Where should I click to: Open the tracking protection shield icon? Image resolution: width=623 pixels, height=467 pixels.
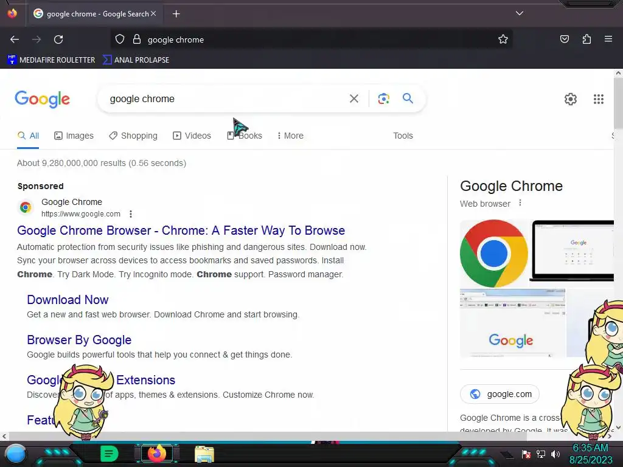(120, 39)
